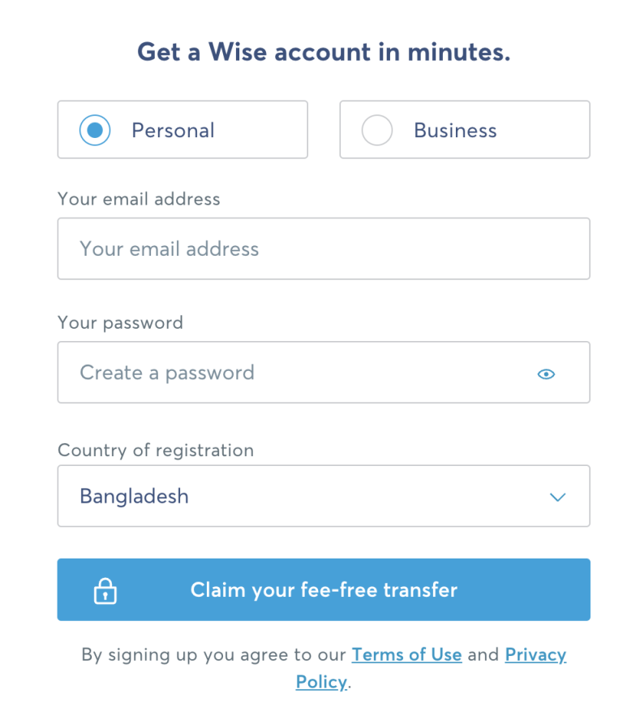Focus the Create a password field

pos(292,373)
